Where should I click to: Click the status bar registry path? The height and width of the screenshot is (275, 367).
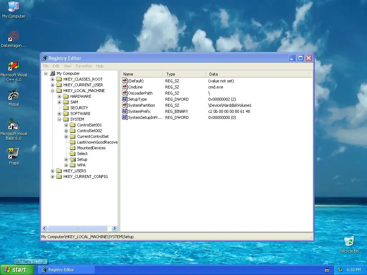point(87,237)
